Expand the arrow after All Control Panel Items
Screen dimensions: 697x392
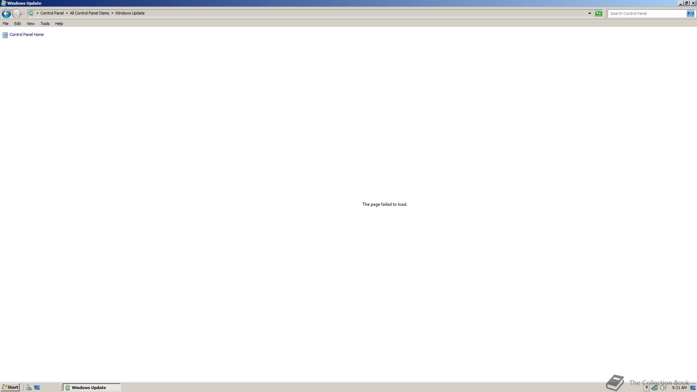pos(112,13)
